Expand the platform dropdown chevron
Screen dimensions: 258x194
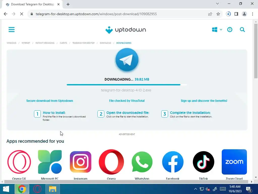click(221, 30)
